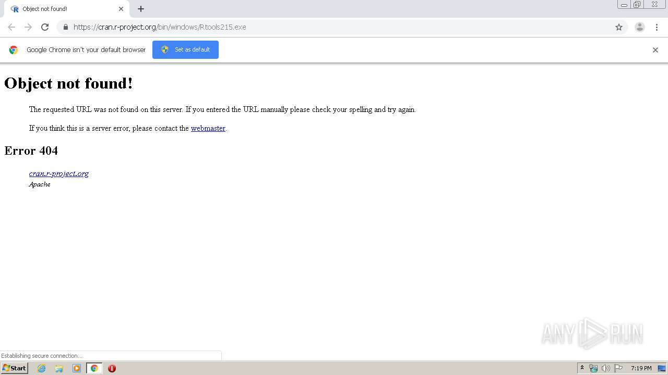The width and height of the screenshot is (668, 375).
Task: Open the cran.r-project.org link
Action: click(x=59, y=173)
